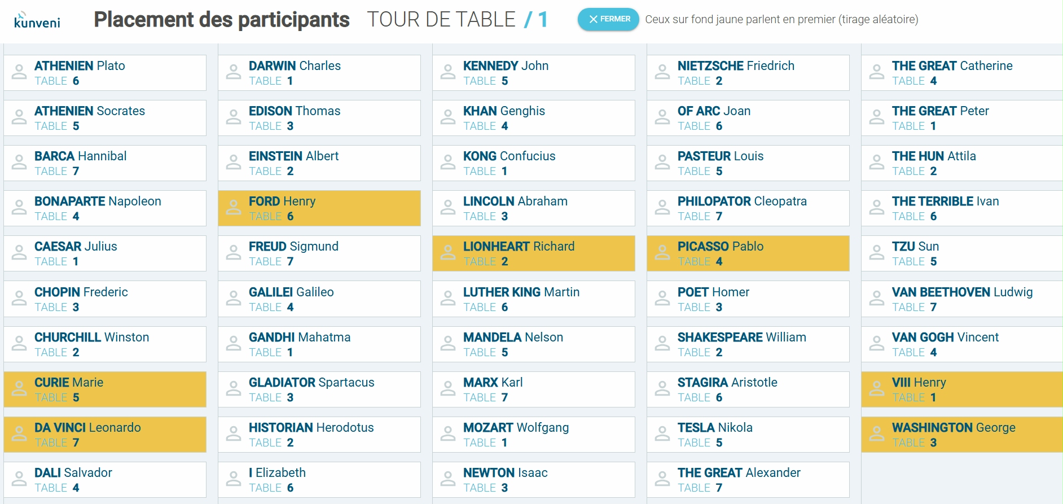Click the TOUR DE TABLE / 1 title

coord(457,20)
